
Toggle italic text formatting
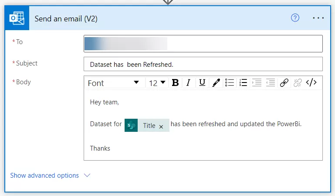click(189, 83)
